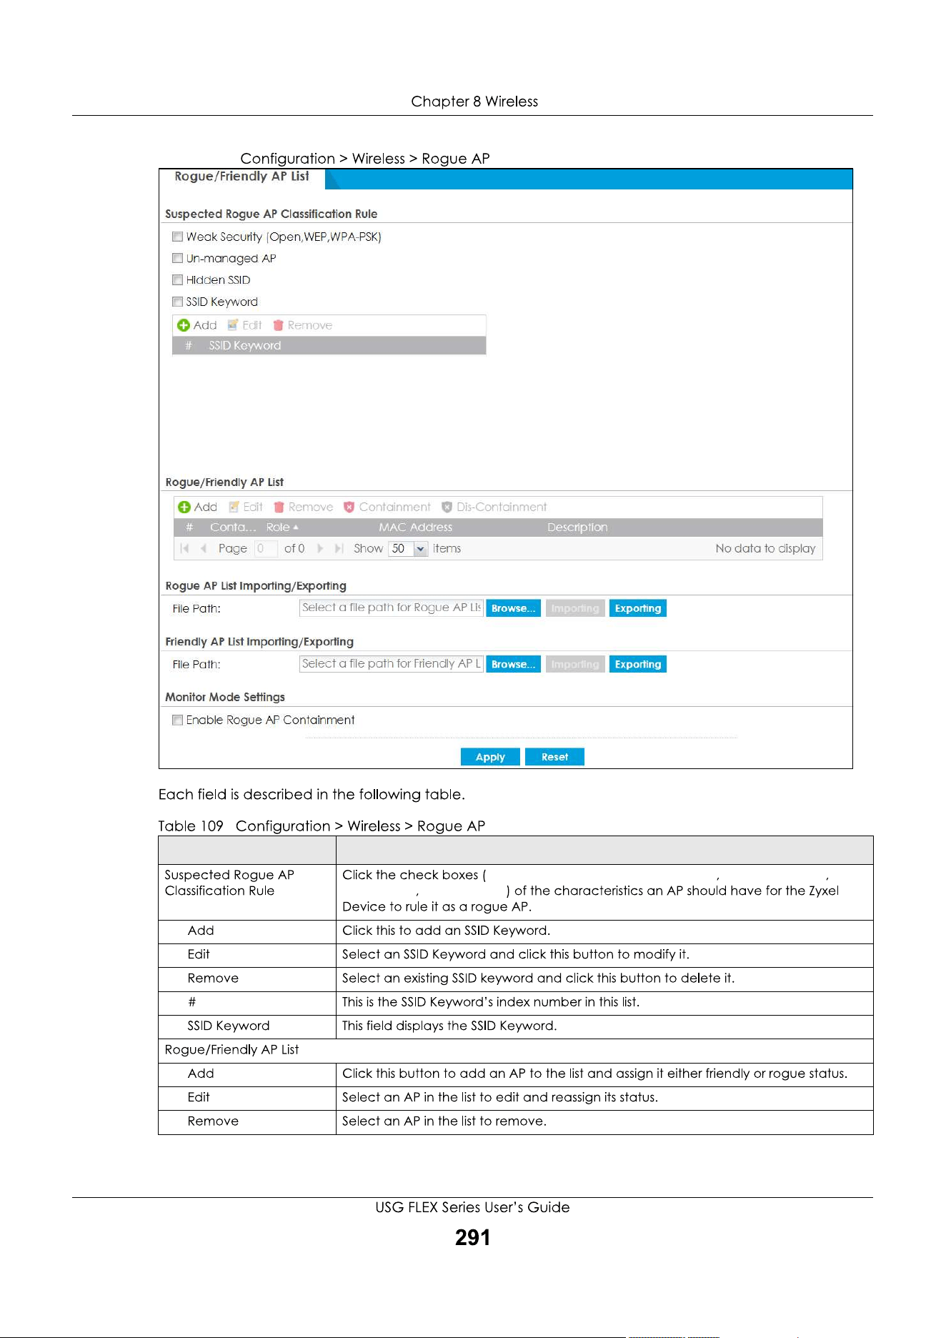
Task: Click the Friendly AP List file path field
Action: coord(391,664)
